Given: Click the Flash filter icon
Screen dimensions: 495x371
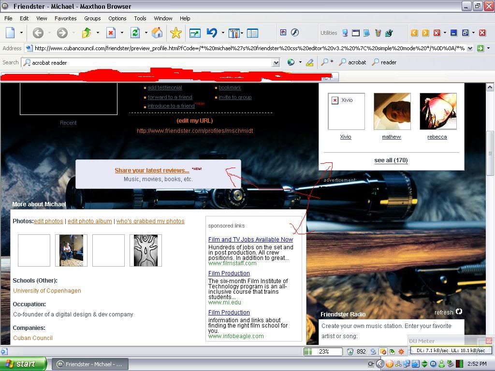Looking at the screenshot, I should coord(295,32).
